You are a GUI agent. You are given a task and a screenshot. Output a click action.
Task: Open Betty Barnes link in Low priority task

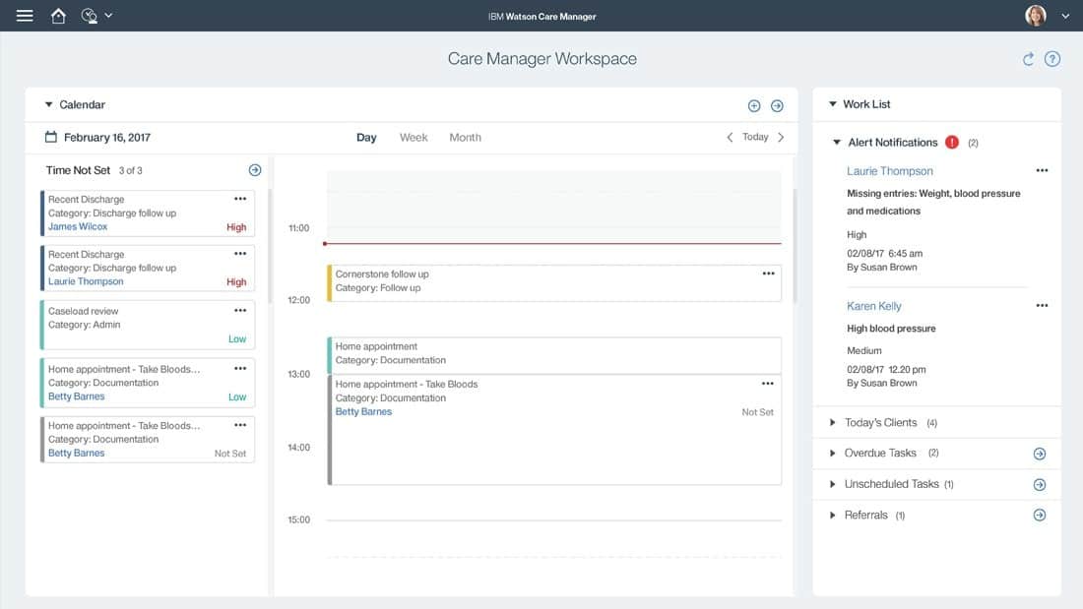(x=76, y=396)
